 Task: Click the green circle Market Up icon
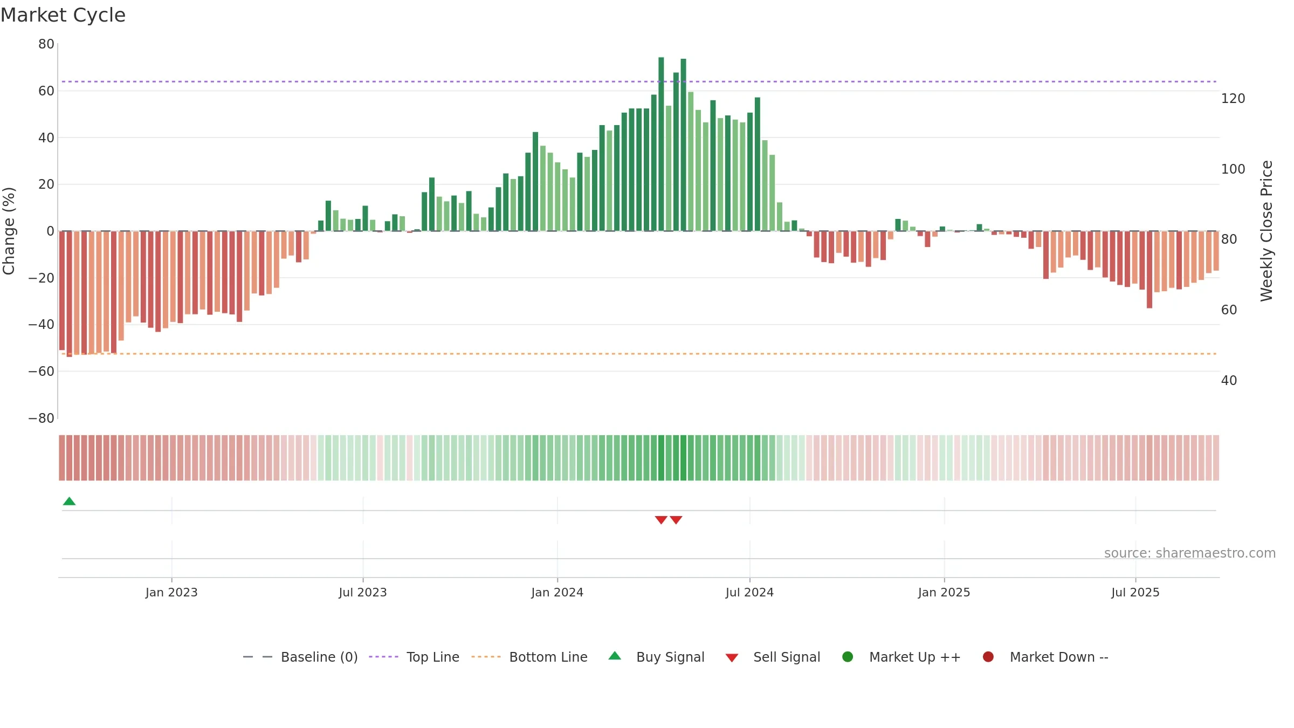point(848,657)
